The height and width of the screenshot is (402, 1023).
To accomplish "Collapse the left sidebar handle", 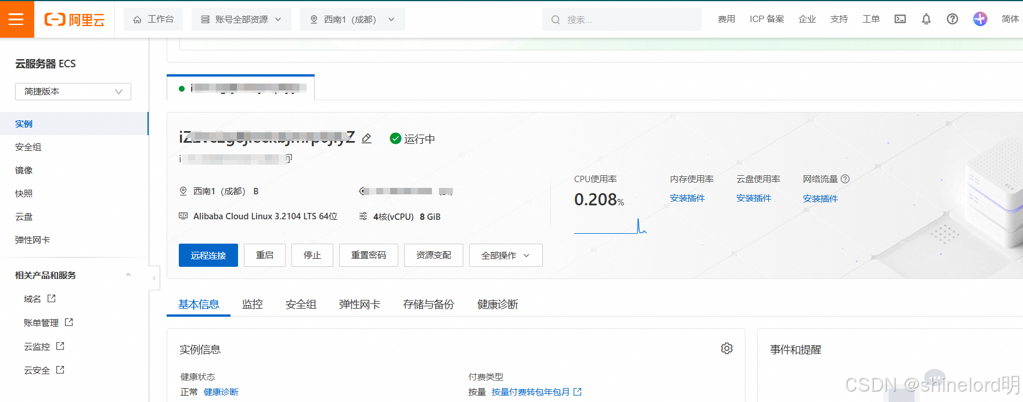I will click(x=154, y=278).
